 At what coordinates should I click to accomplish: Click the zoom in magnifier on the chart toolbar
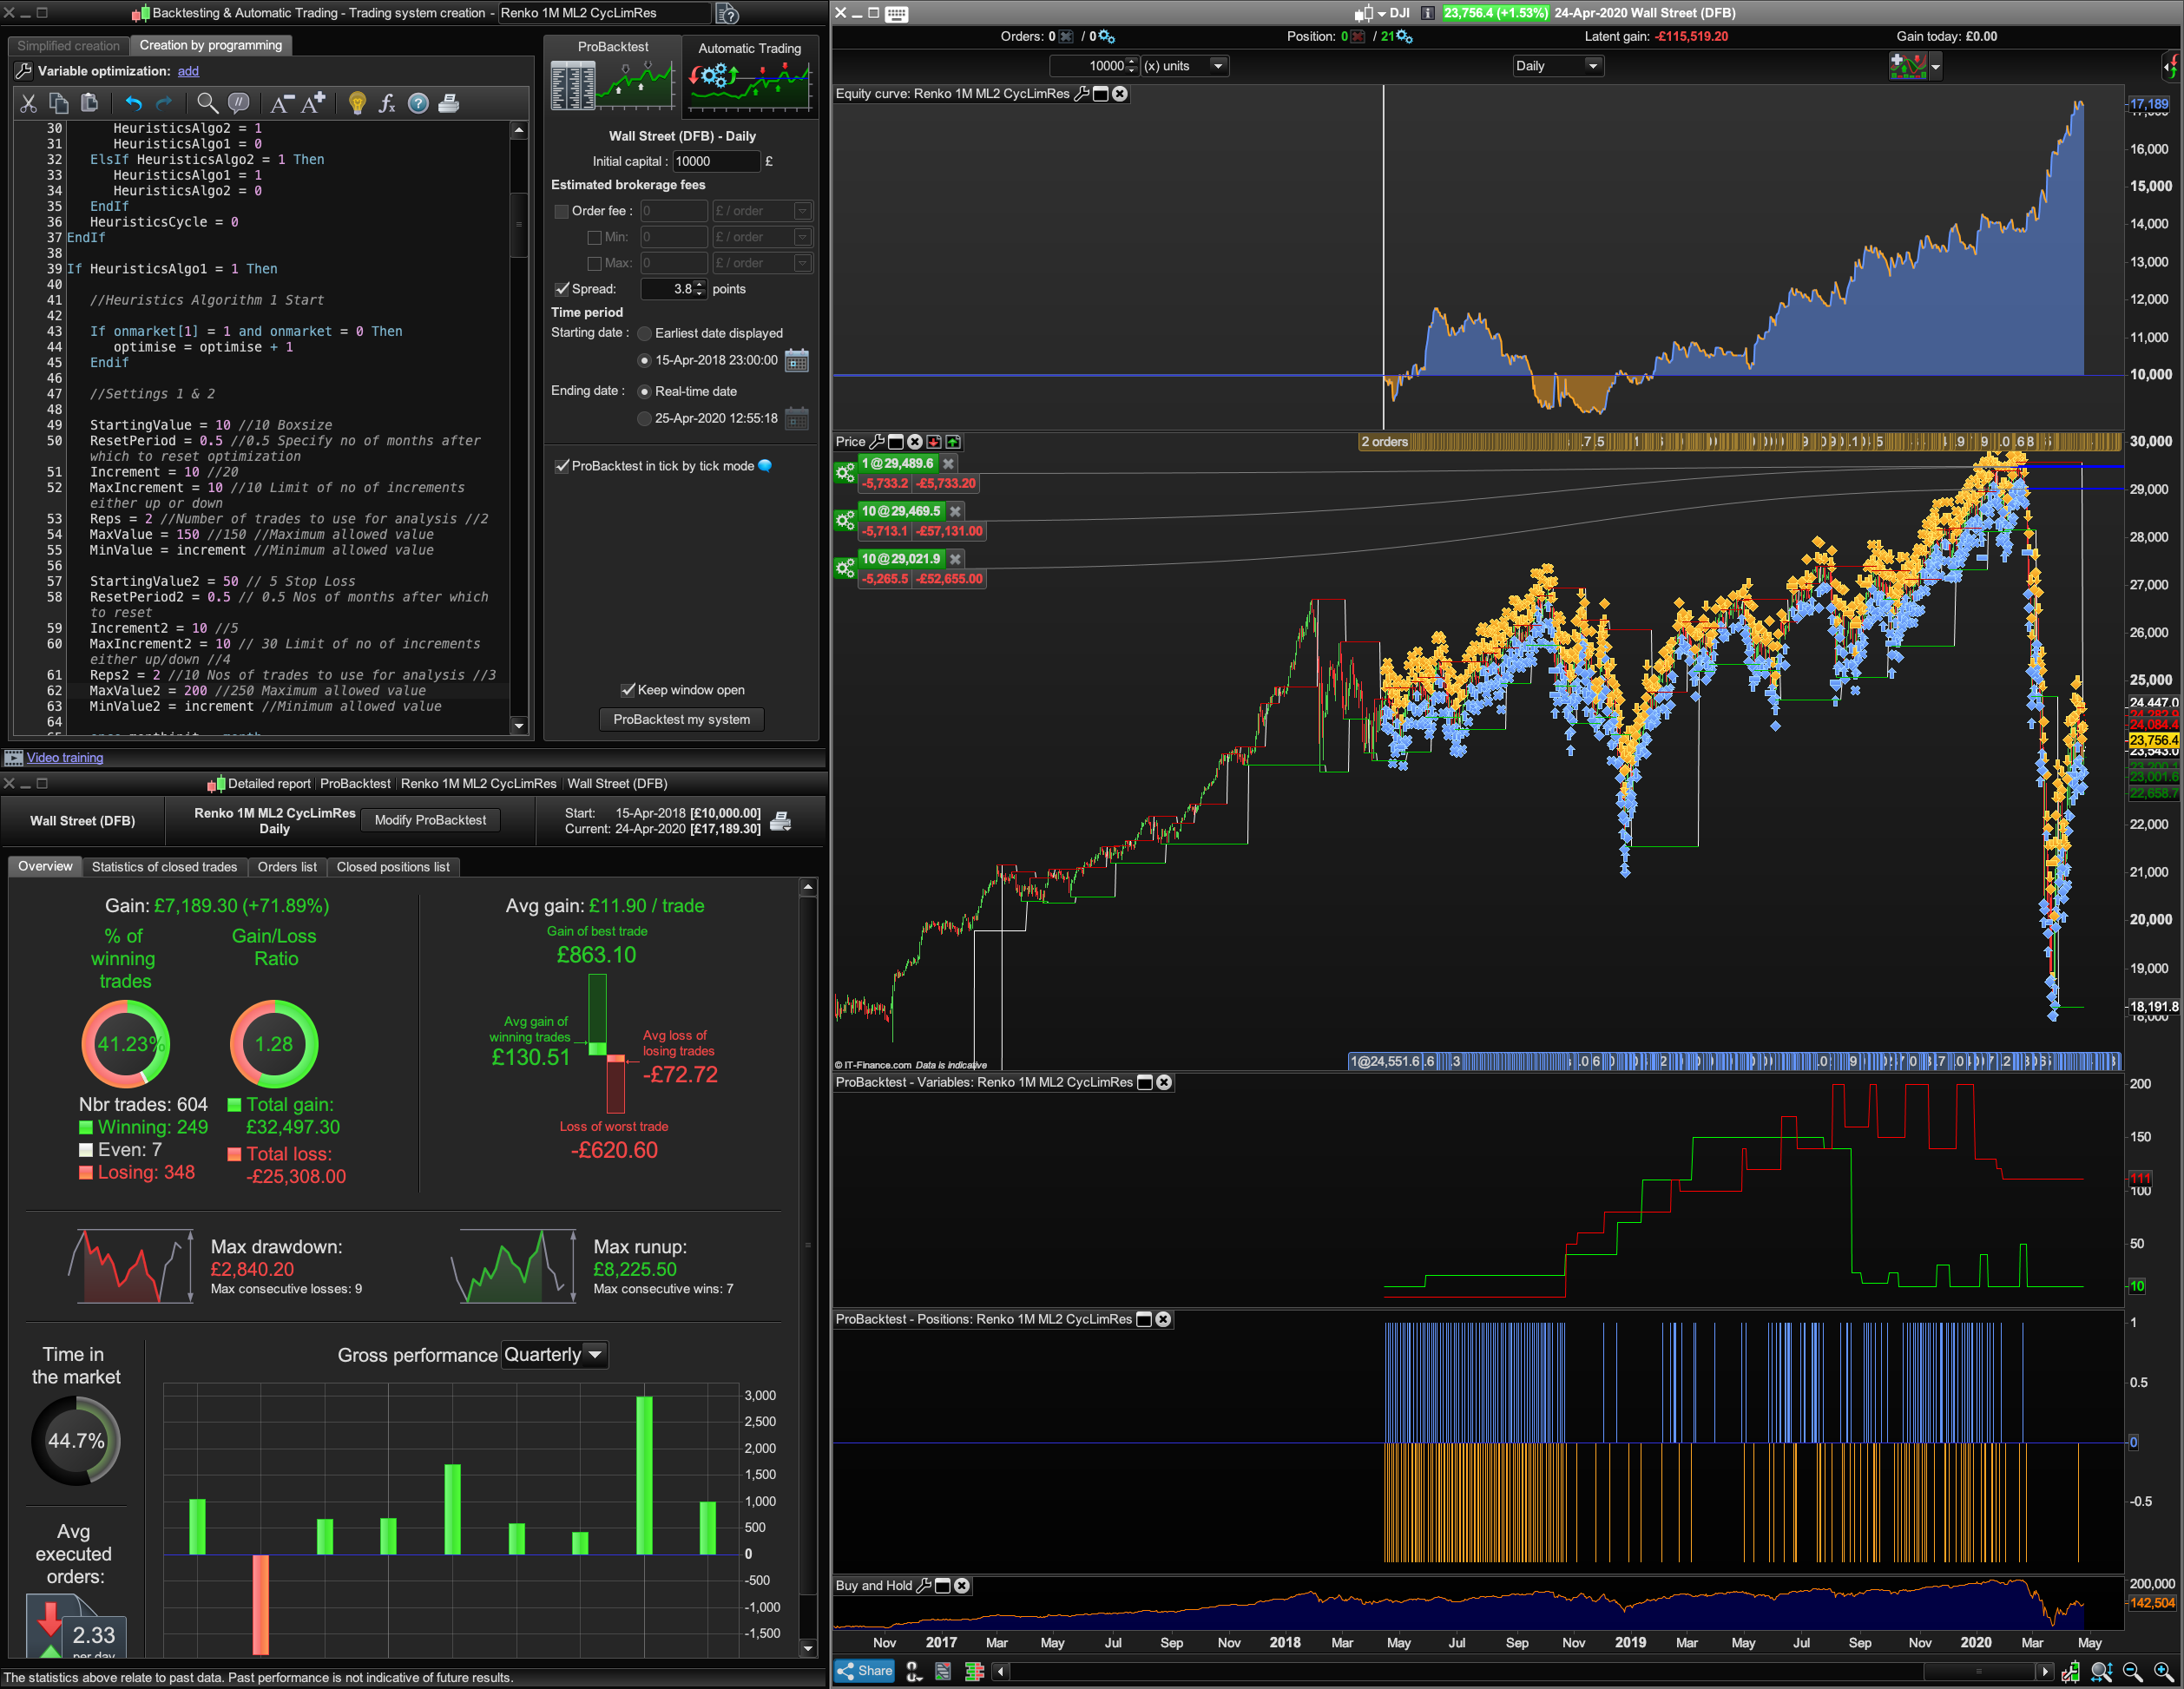click(x=2163, y=1672)
